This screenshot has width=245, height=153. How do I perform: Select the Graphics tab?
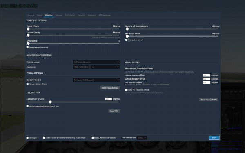click(49, 15)
